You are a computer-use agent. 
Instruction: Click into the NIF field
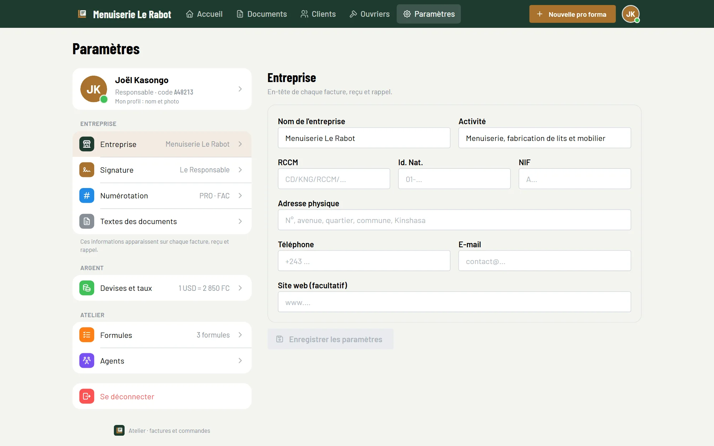point(575,179)
